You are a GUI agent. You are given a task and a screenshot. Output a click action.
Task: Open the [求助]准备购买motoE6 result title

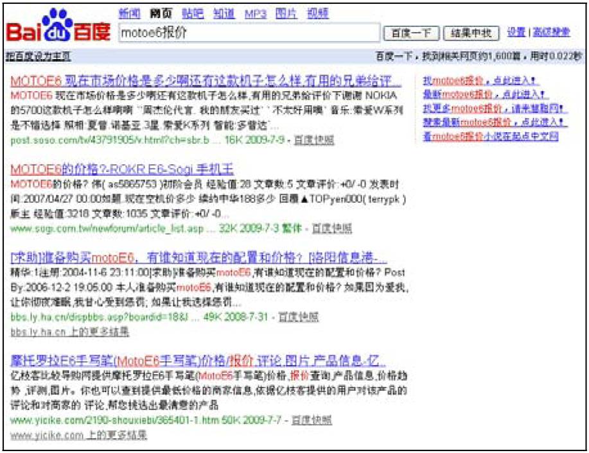point(198,258)
